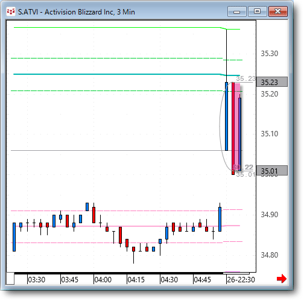The width and height of the screenshot is (304, 301).
Task: Click the 35.20 price scale label
Action: [270, 94]
